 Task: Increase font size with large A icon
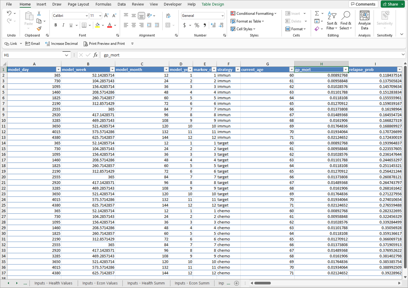pyautogui.click(x=106, y=15)
